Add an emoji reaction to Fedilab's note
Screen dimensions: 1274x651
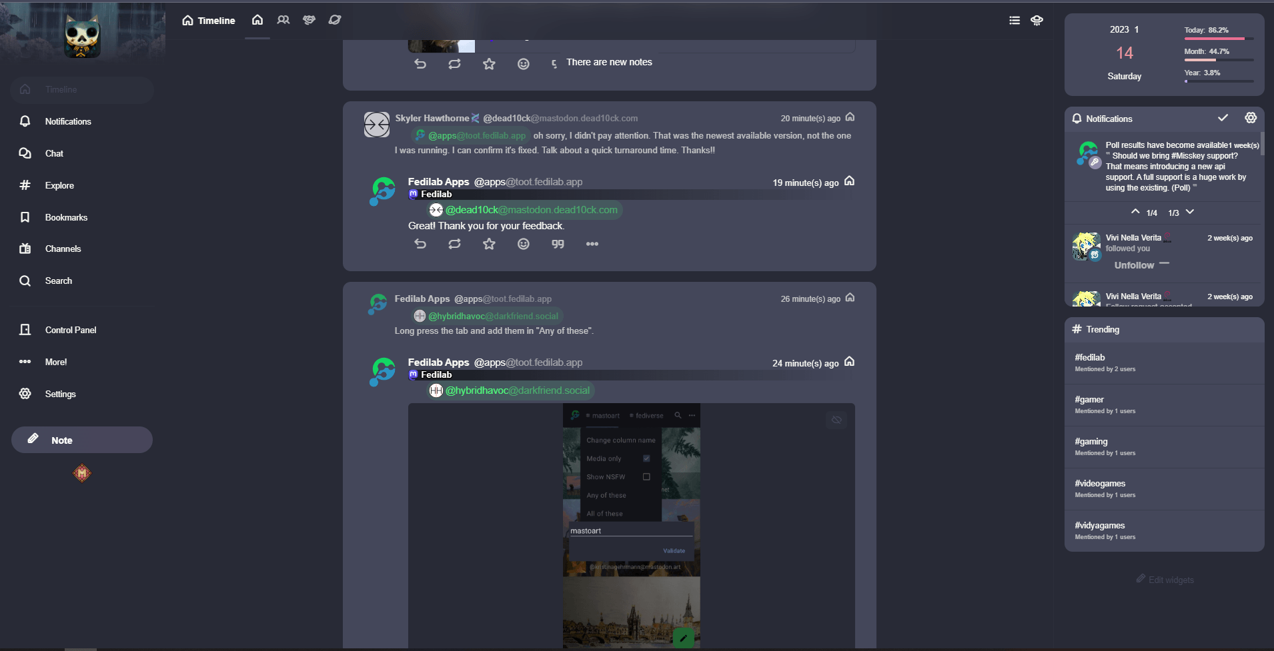524,244
